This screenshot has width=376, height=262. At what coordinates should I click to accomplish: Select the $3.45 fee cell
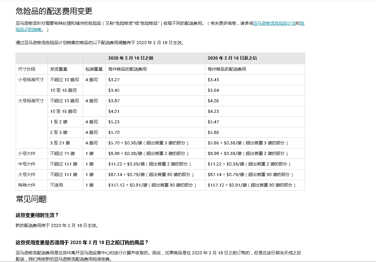[x=156, y=90]
